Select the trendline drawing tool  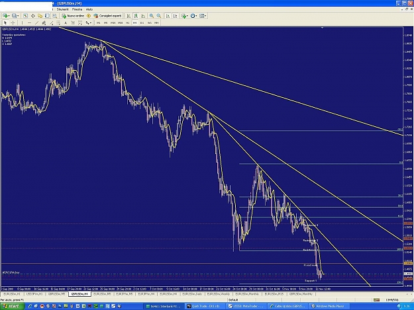tap(36, 23)
